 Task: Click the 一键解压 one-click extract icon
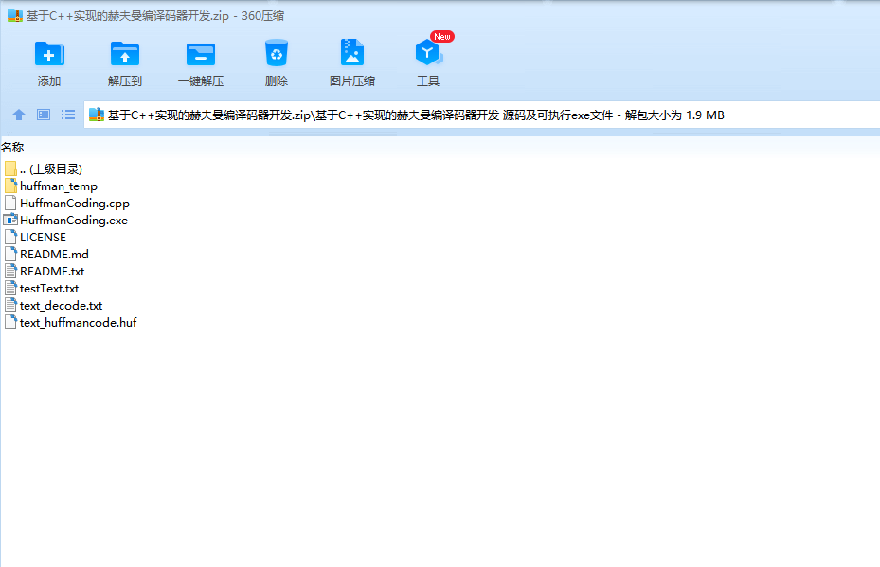tap(201, 54)
